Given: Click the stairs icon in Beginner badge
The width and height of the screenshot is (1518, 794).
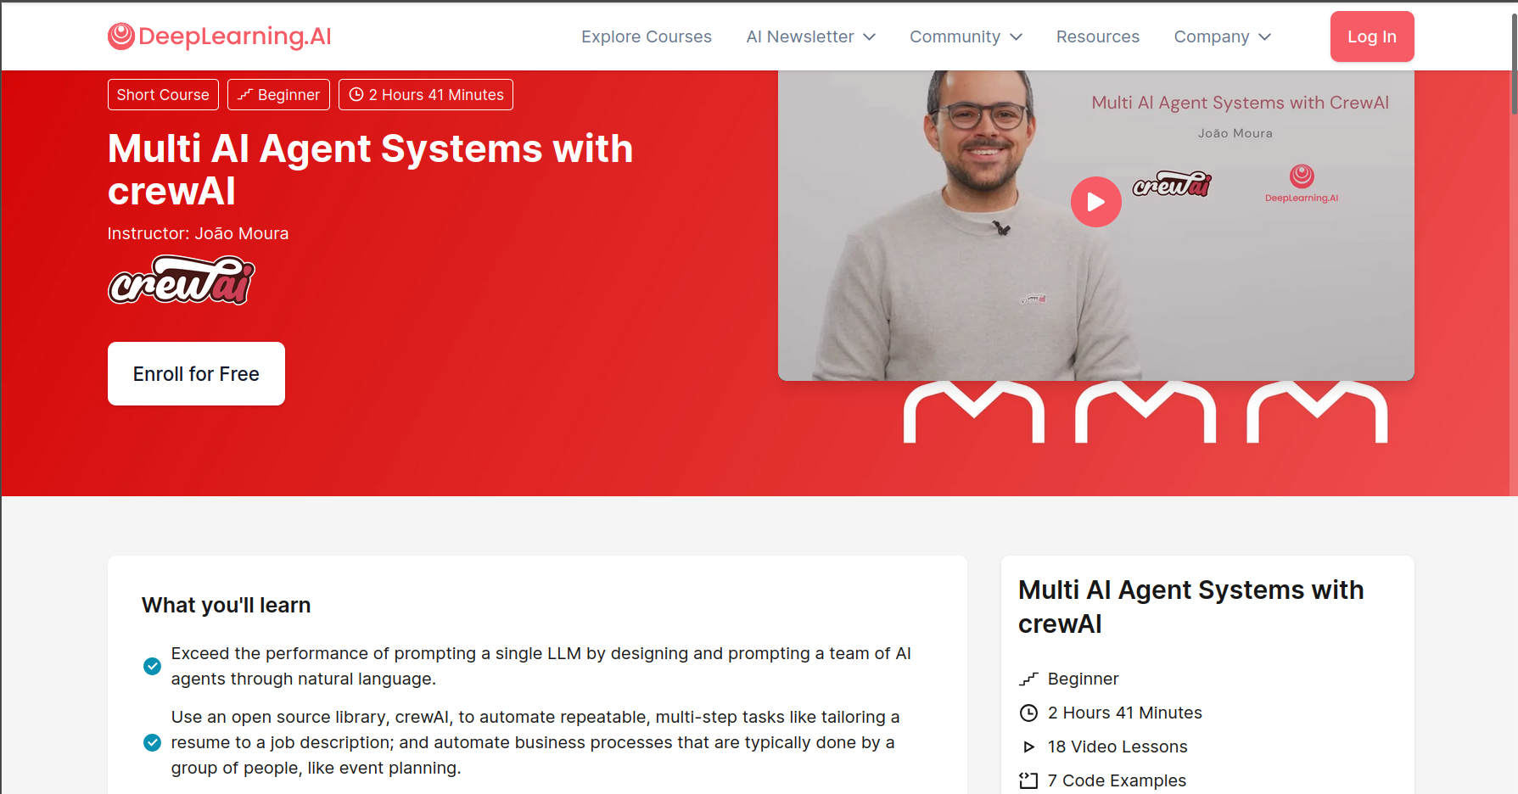Looking at the screenshot, I should tap(245, 95).
